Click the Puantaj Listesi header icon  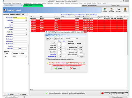[5, 10]
